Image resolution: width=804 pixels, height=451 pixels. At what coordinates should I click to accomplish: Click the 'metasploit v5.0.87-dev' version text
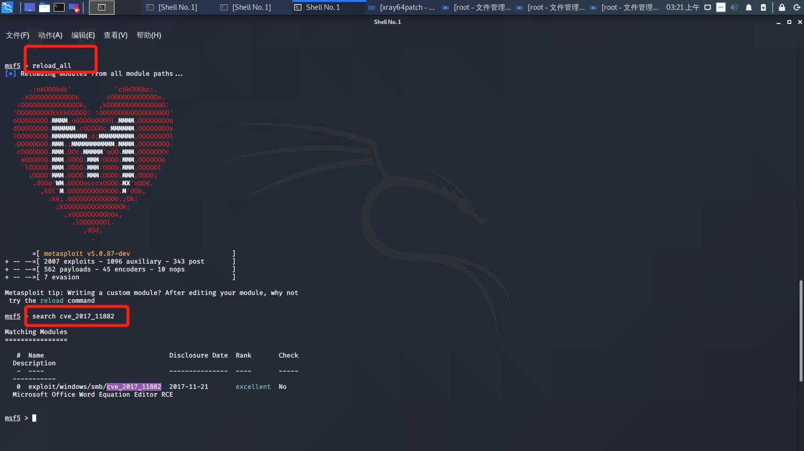tap(87, 254)
